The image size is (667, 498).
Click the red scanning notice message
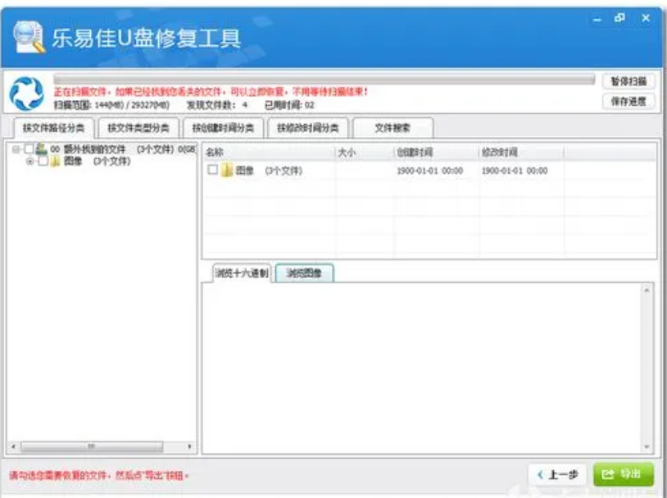click(211, 92)
